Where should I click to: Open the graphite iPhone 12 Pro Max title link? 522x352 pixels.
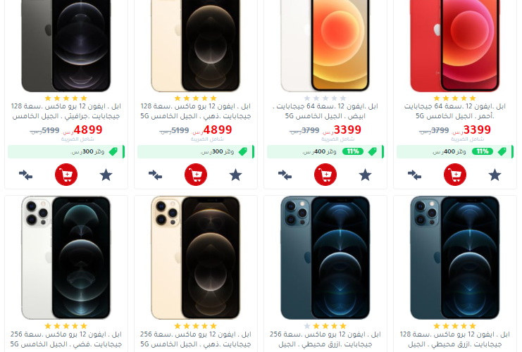click(66, 111)
